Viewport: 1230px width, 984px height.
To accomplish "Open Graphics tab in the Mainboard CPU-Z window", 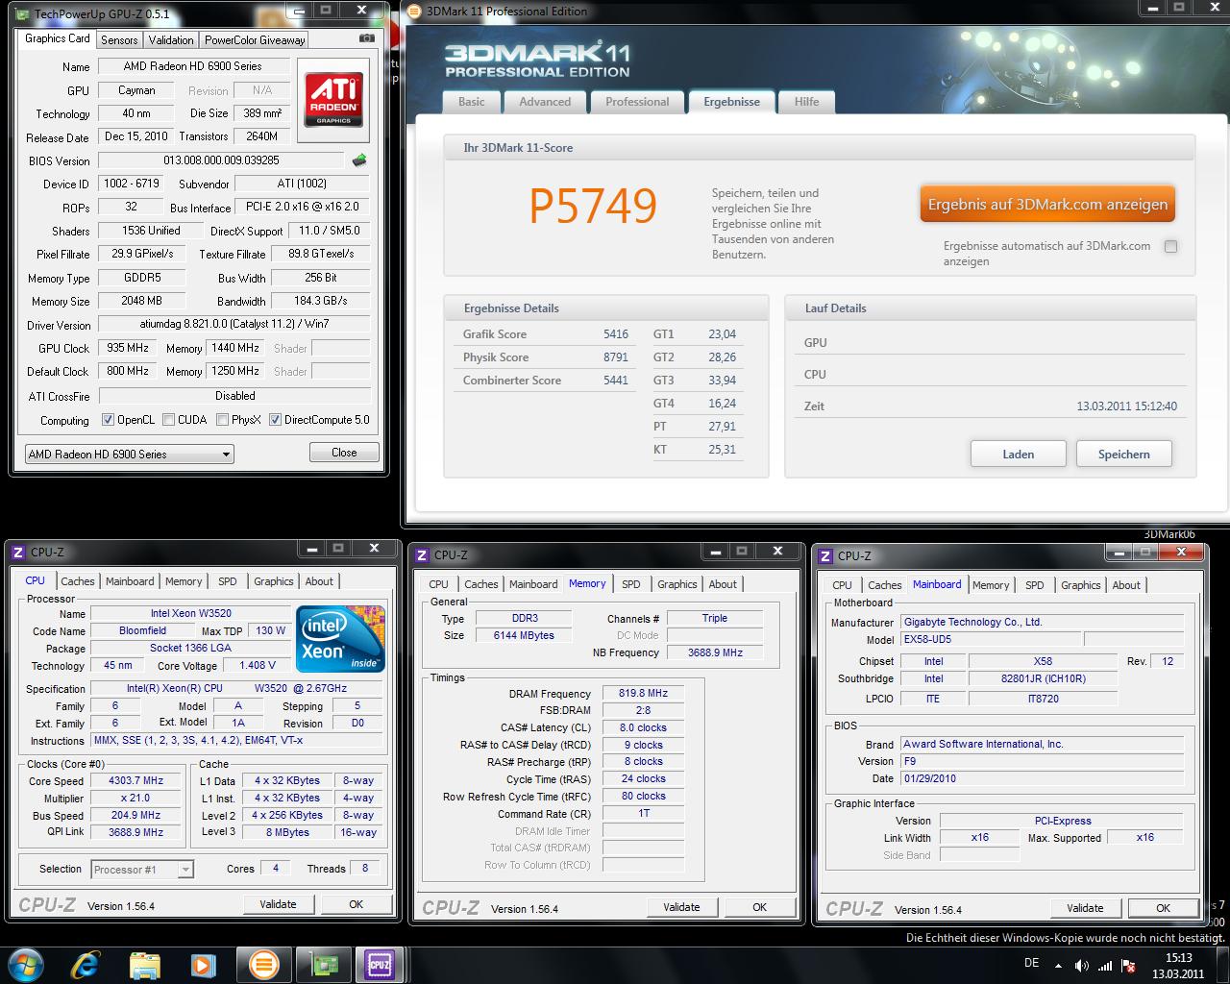I will [1081, 585].
